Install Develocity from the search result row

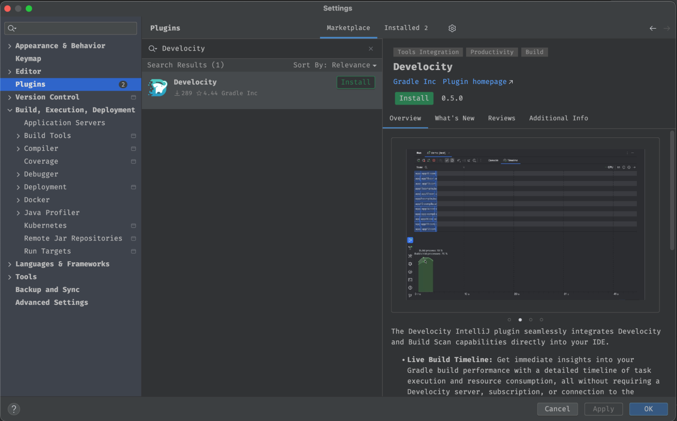point(356,82)
